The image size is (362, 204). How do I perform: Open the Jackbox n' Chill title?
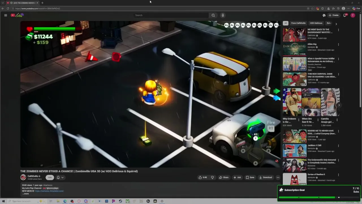pos(314,145)
